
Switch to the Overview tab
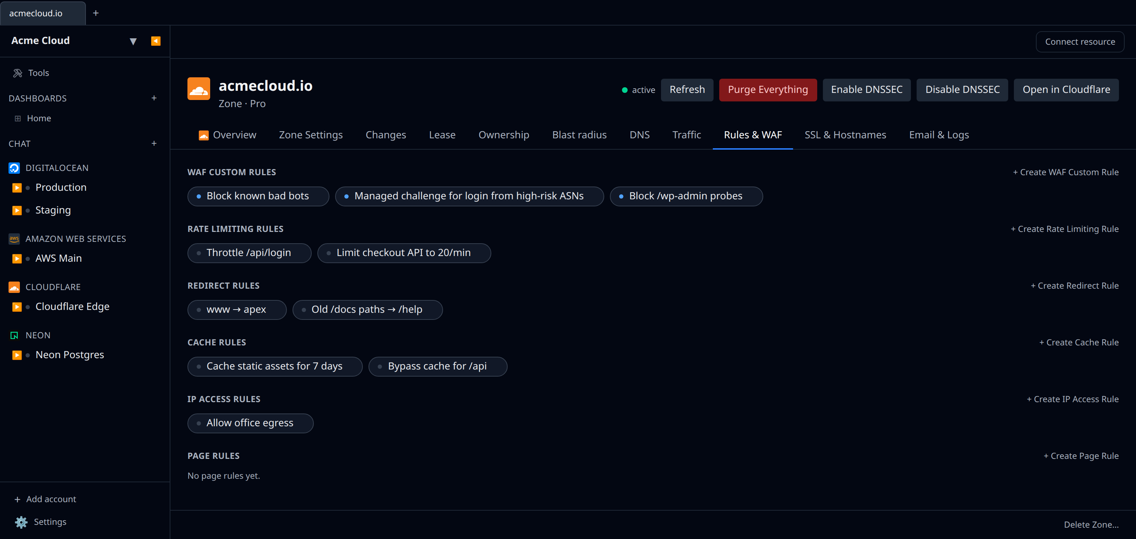228,135
